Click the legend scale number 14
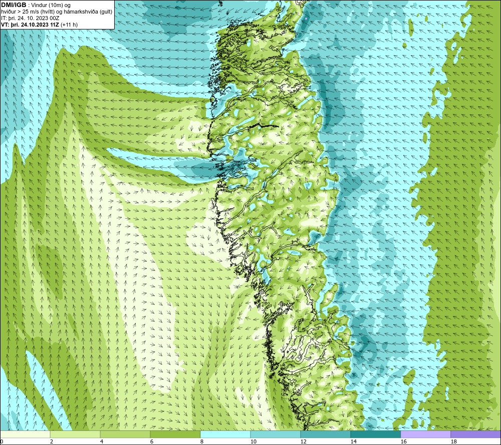 click(x=353, y=442)
